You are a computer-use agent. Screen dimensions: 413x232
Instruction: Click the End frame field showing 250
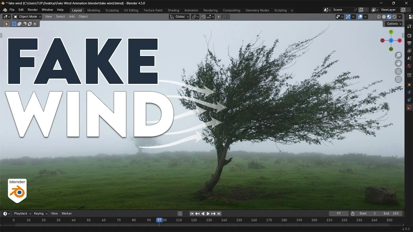tap(391, 214)
